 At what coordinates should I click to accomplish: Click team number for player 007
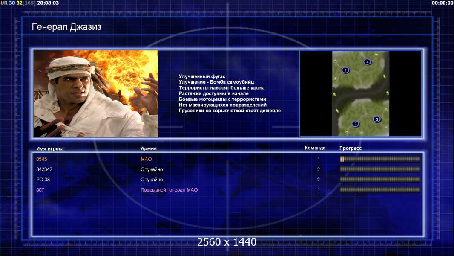tap(319, 190)
